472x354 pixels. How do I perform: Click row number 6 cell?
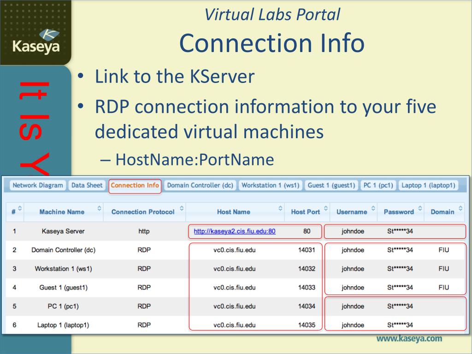[x=14, y=325]
